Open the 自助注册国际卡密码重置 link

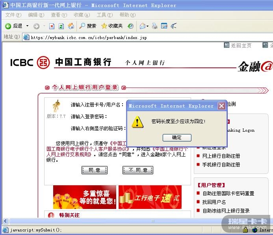pos(228,193)
